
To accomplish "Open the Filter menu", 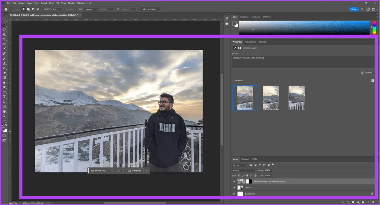I will point(51,3).
